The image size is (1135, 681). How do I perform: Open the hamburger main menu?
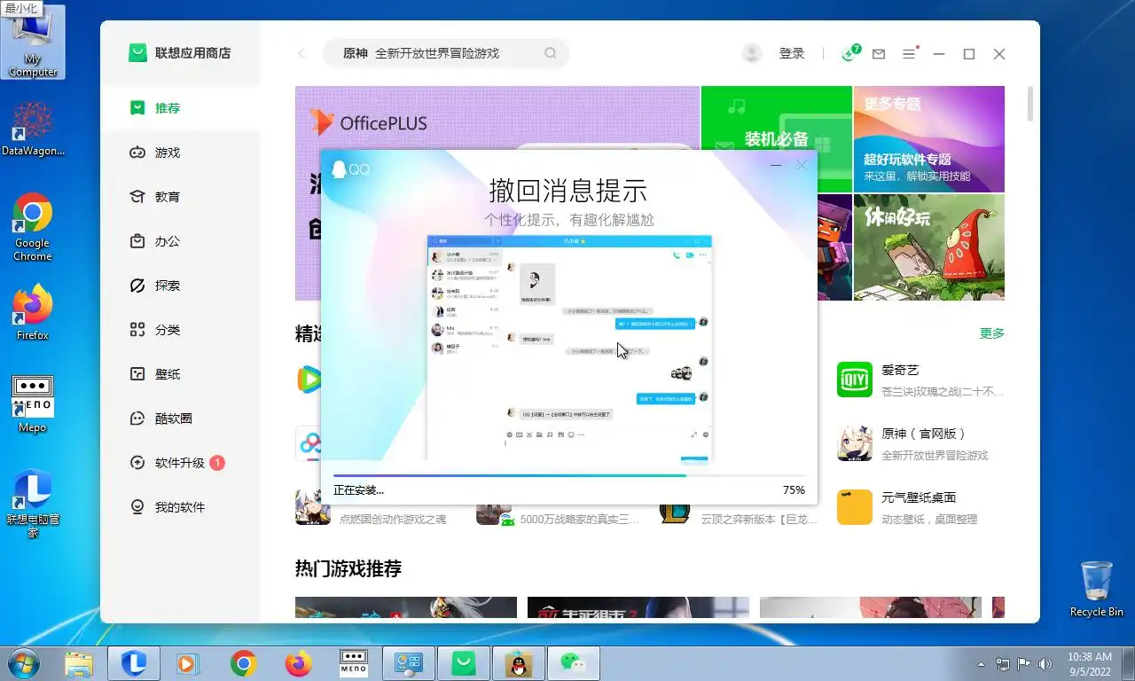(x=909, y=54)
